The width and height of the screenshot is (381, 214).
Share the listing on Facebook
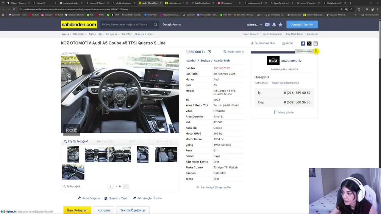pyautogui.click(x=303, y=43)
